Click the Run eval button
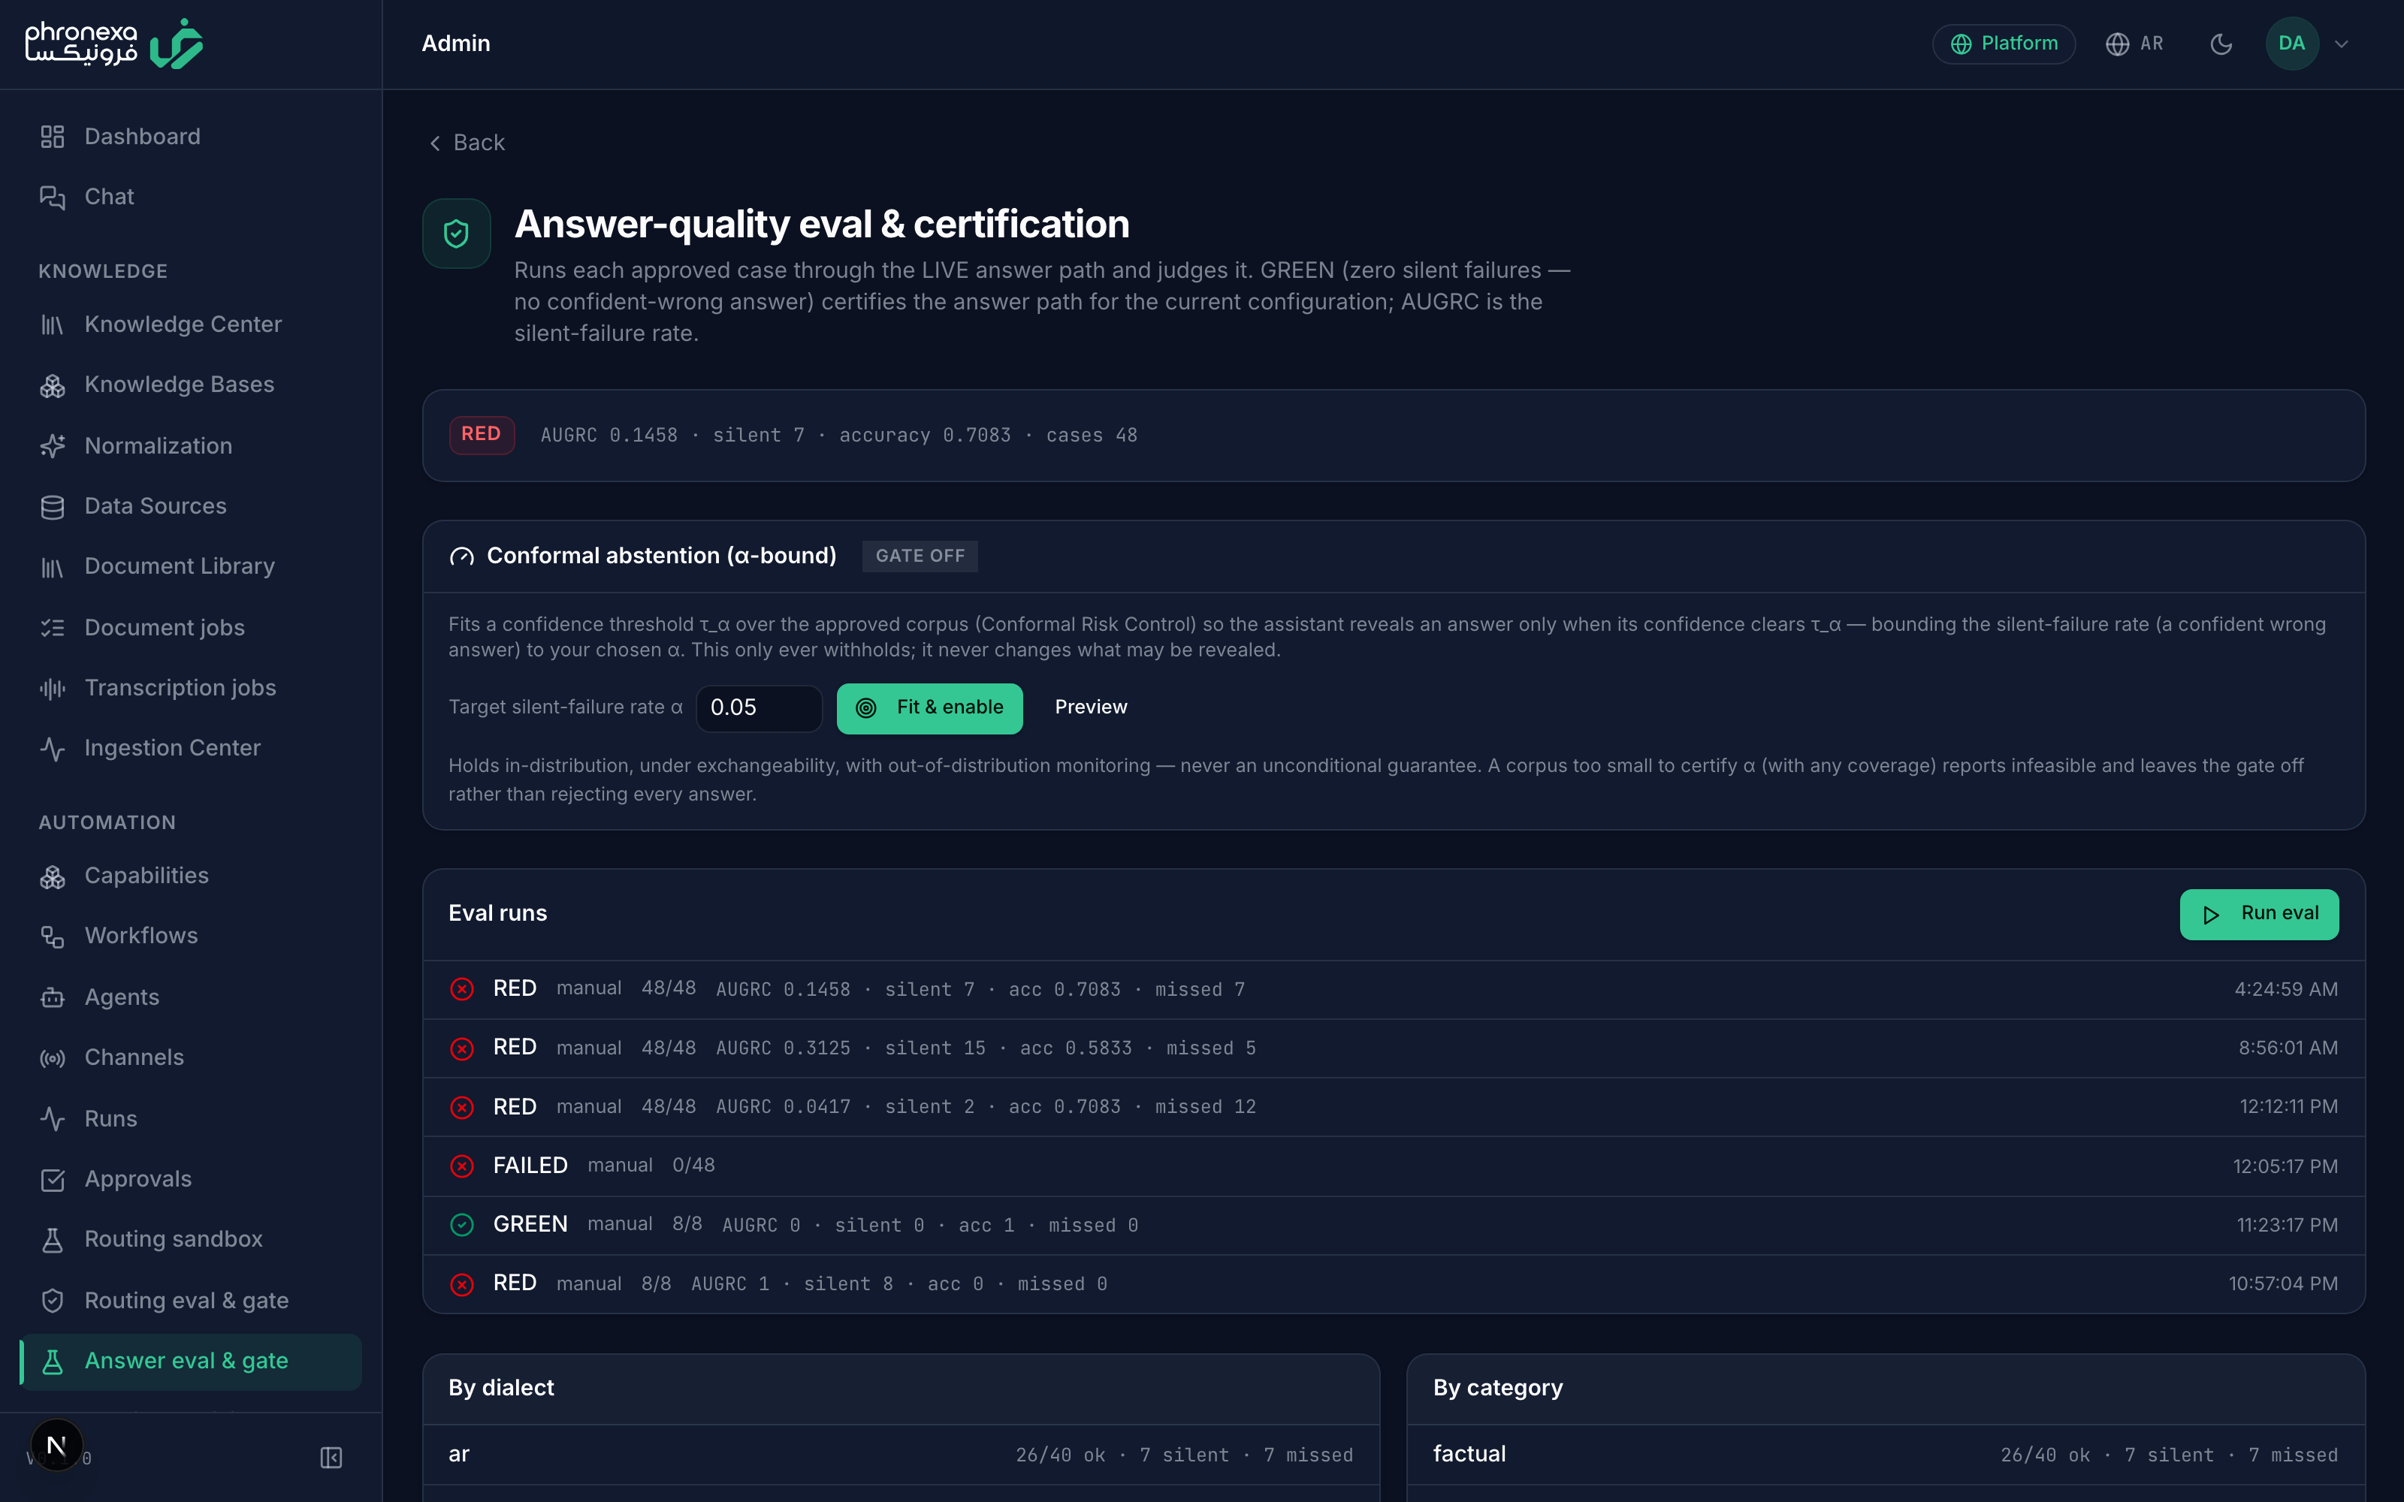 click(x=2258, y=914)
